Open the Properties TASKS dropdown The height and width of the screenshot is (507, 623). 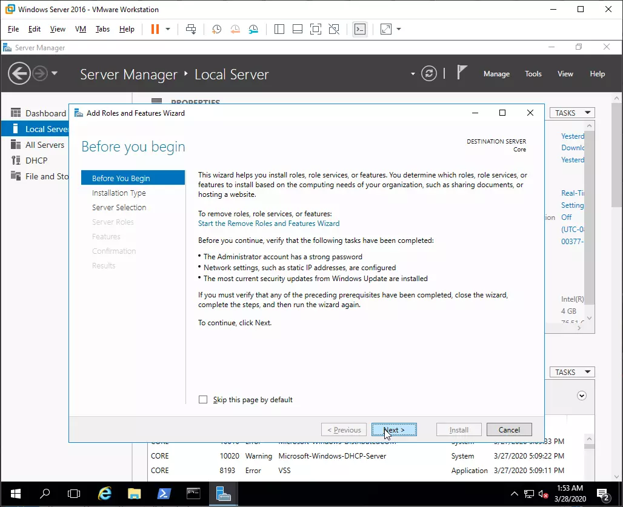(572, 113)
